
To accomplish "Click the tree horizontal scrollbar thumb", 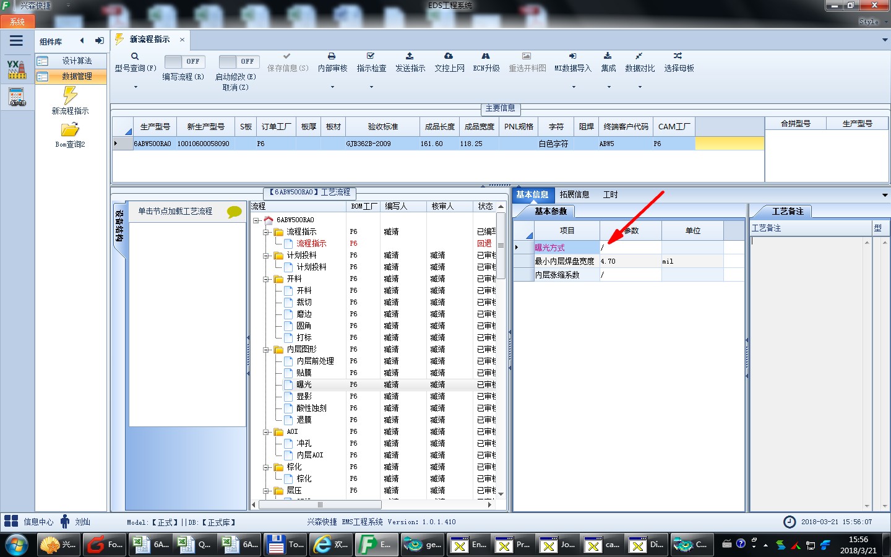I will click(320, 504).
